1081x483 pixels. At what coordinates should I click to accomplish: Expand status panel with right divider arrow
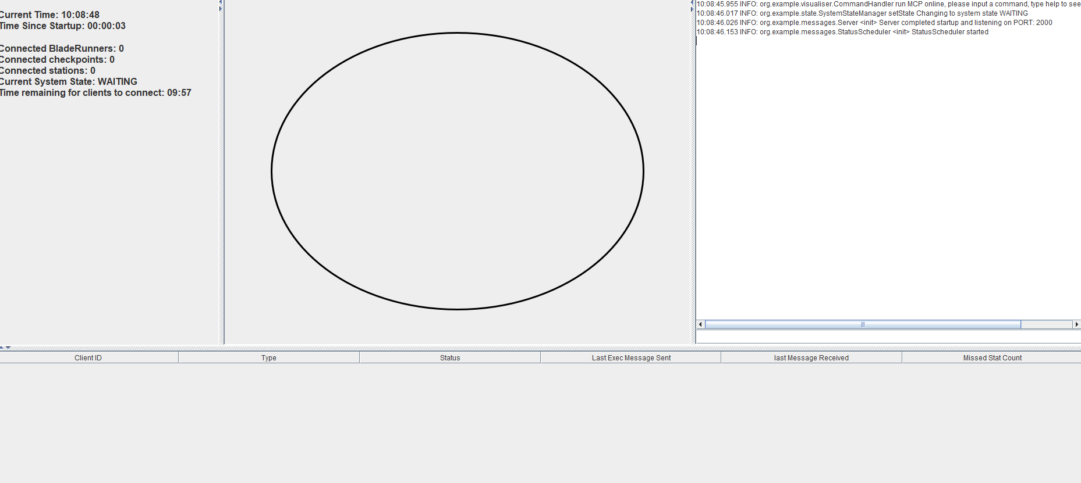(221, 9)
